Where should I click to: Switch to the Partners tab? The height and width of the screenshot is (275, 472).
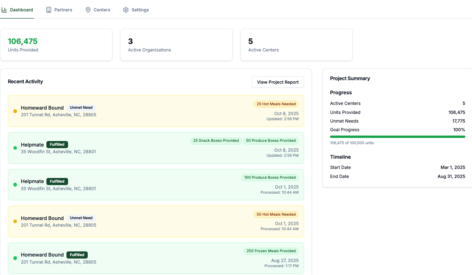59,10
